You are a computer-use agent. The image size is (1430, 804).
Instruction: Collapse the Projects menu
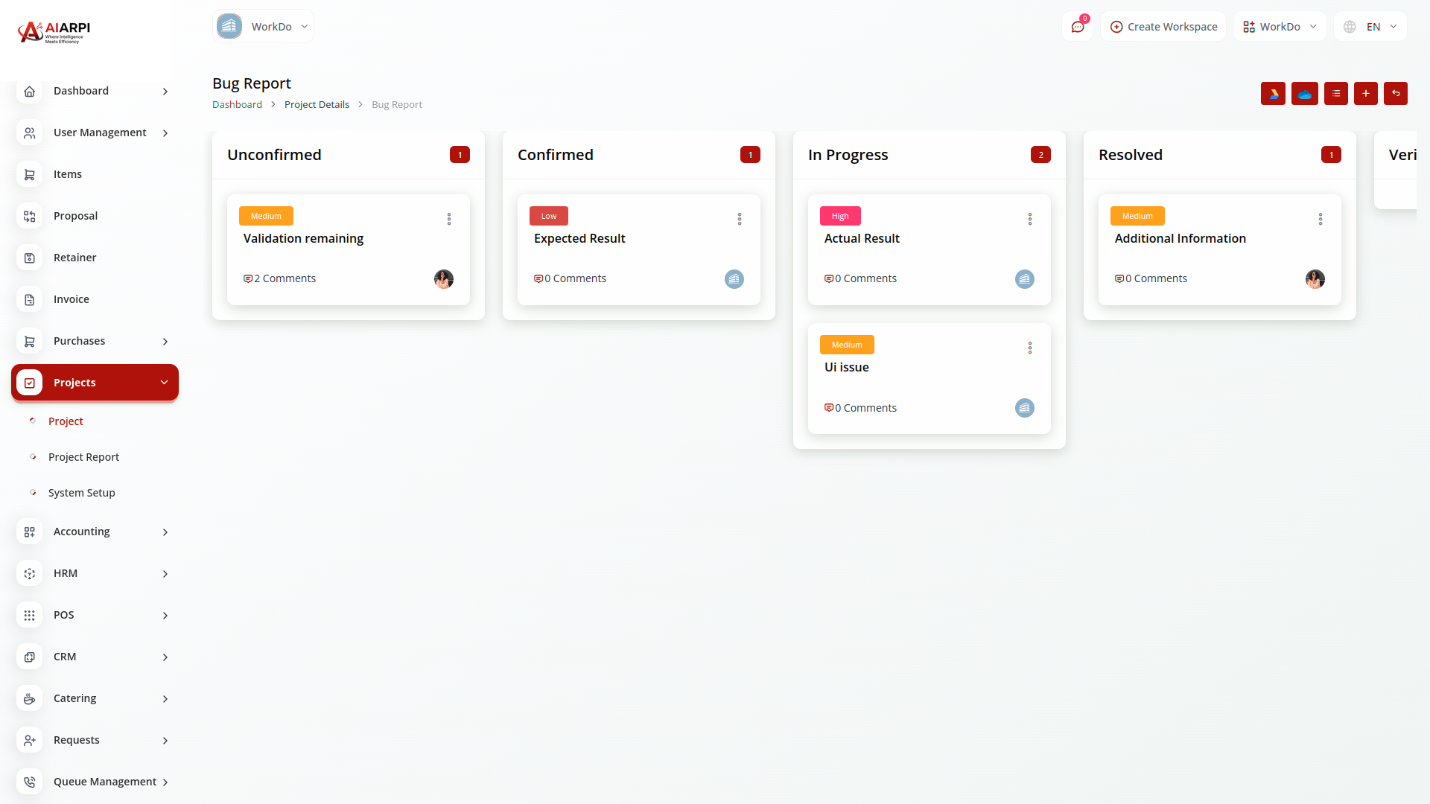[95, 383]
